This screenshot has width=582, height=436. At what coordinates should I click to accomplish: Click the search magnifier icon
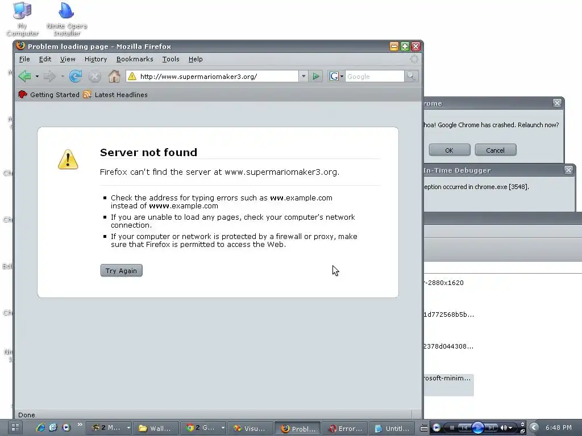point(411,77)
